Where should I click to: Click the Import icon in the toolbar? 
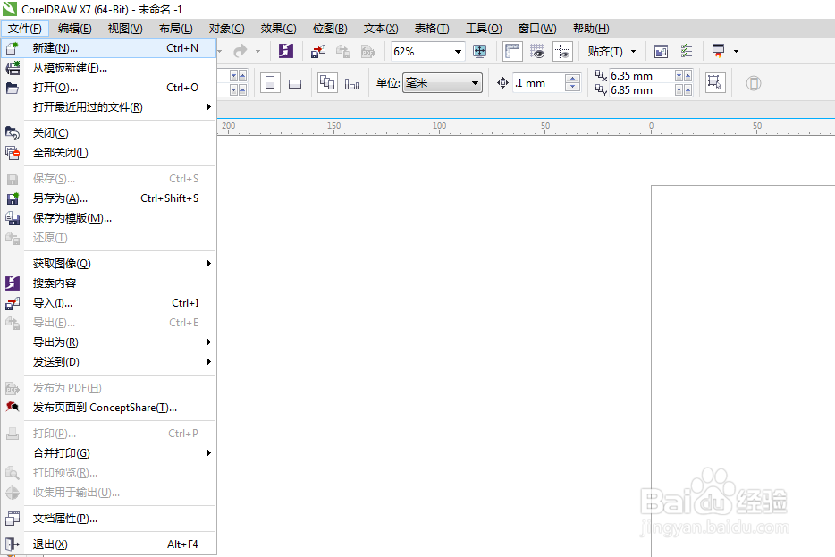pyautogui.click(x=318, y=51)
